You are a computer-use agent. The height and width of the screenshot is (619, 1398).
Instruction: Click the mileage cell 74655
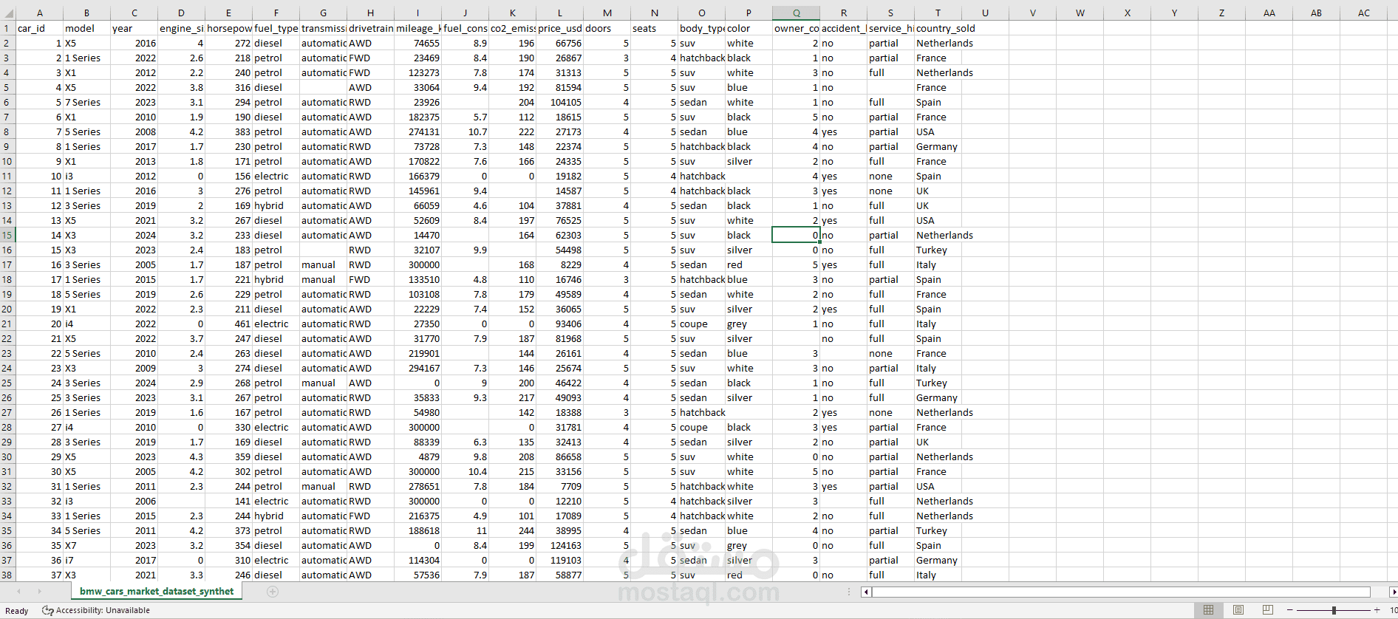(417, 43)
